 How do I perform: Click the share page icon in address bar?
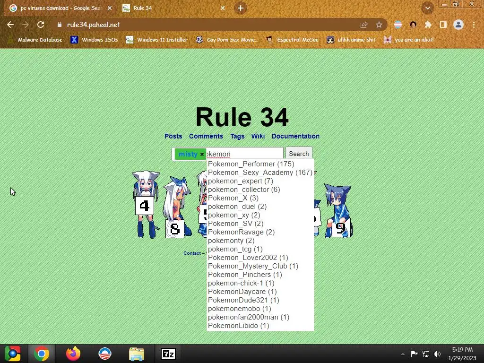click(x=364, y=25)
